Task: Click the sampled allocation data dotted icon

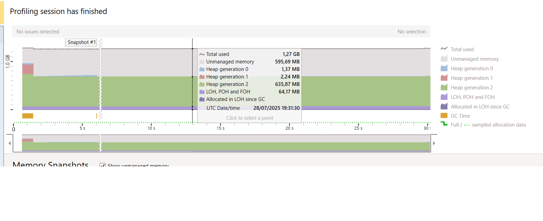Action: (x=467, y=125)
